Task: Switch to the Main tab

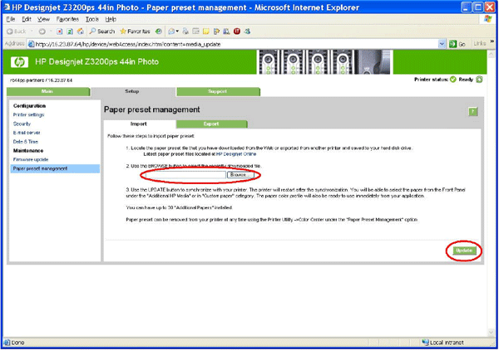Action: [47, 91]
